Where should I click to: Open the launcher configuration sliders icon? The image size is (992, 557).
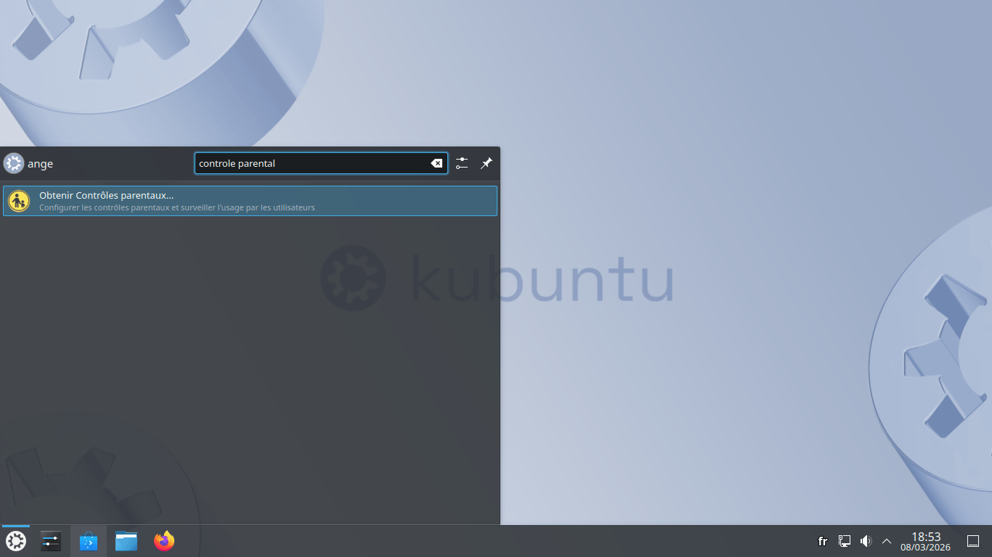tap(462, 163)
